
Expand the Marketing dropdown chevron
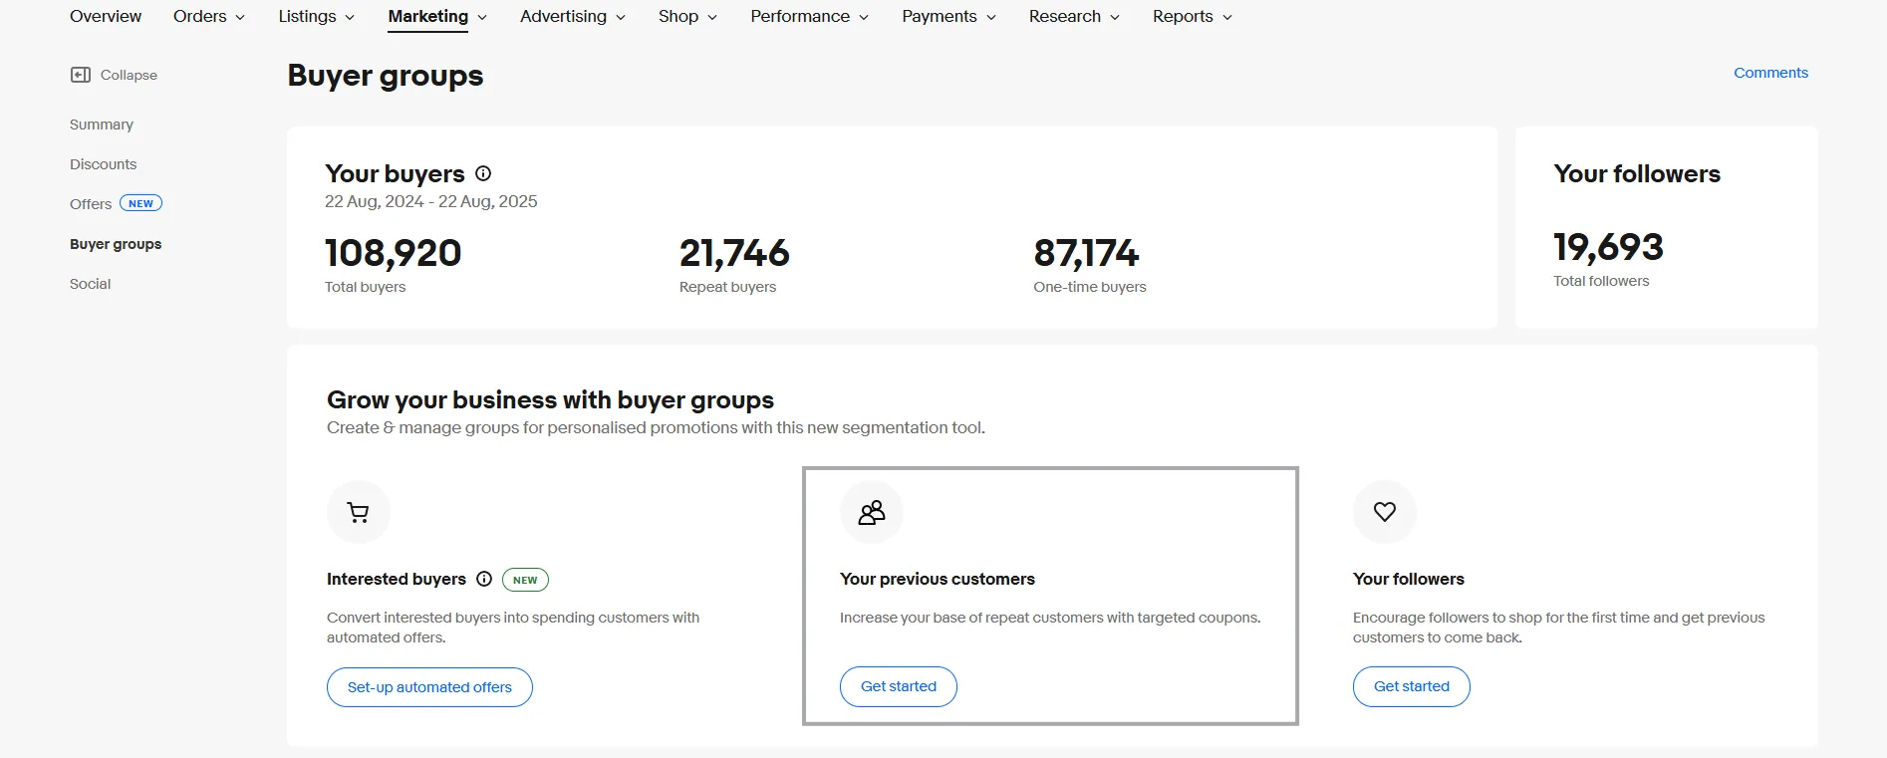pyautogui.click(x=482, y=18)
